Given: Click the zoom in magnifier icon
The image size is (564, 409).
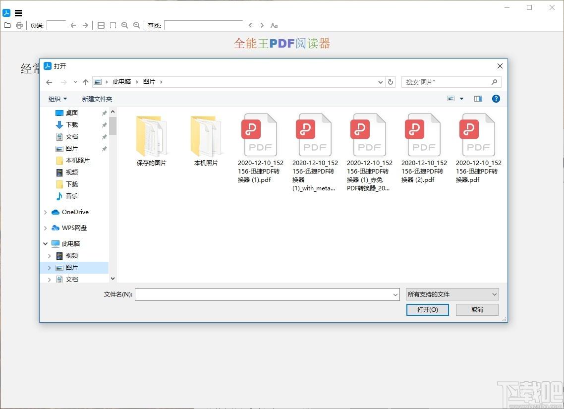Looking at the screenshot, I should point(137,25).
